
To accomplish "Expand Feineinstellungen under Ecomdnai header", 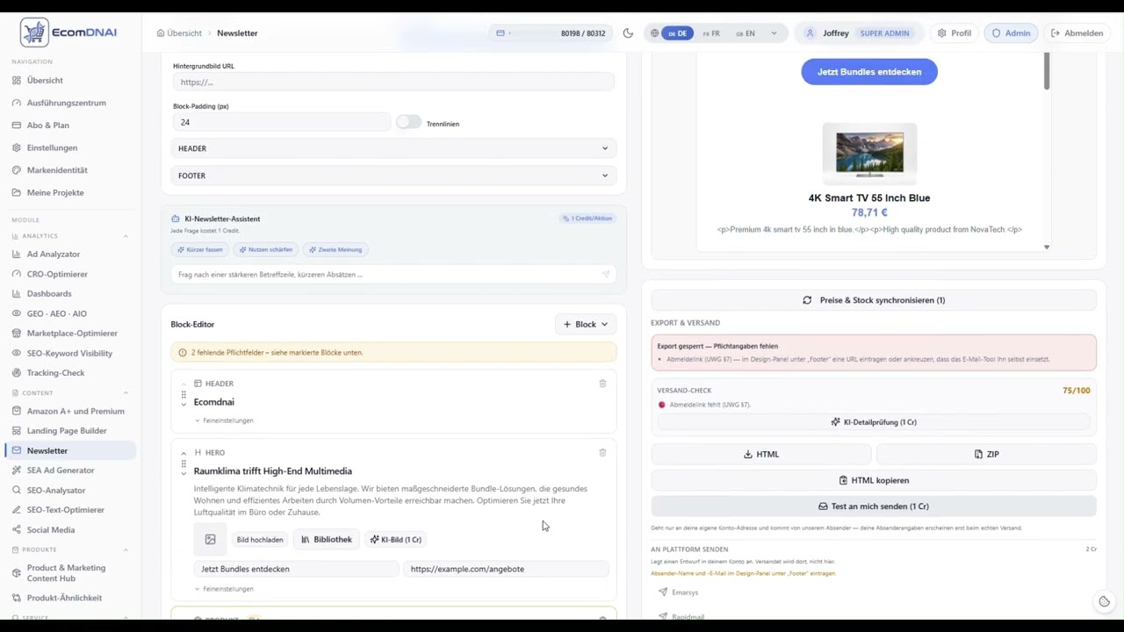I will coord(224,420).
